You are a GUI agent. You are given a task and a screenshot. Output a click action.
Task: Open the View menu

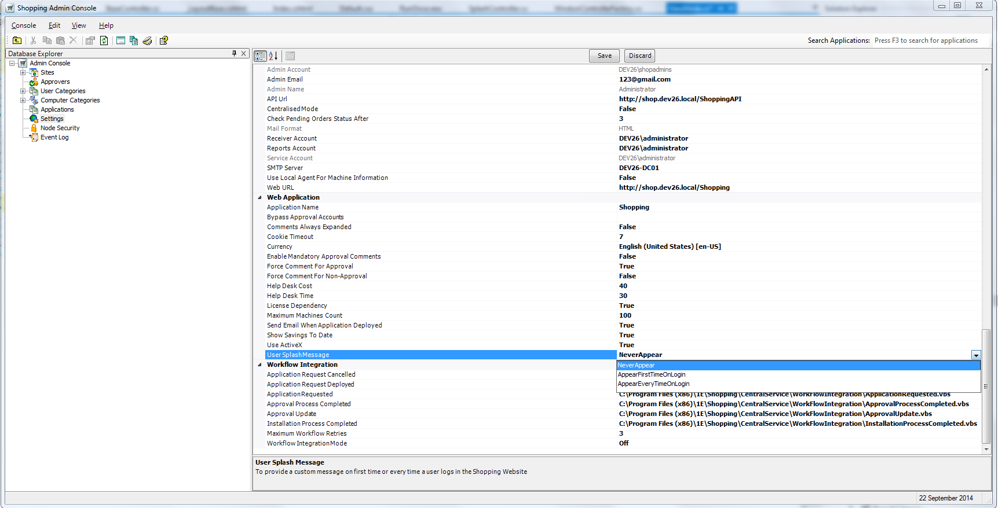[79, 25]
